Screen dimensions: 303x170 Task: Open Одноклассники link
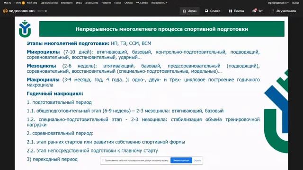pos(49,3)
